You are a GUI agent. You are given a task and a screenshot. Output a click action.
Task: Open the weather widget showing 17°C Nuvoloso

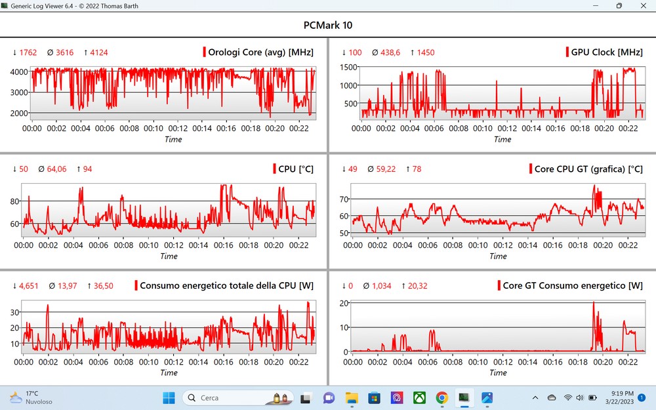tap(31, 398)
